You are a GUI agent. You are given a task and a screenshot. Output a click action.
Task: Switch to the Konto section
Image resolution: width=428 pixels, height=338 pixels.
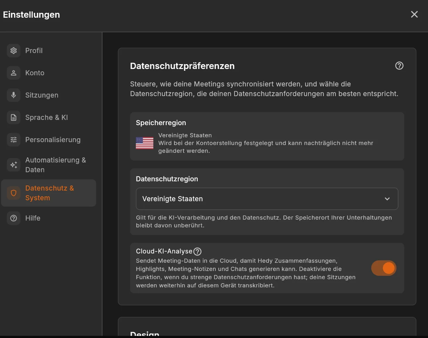point(49,73)
